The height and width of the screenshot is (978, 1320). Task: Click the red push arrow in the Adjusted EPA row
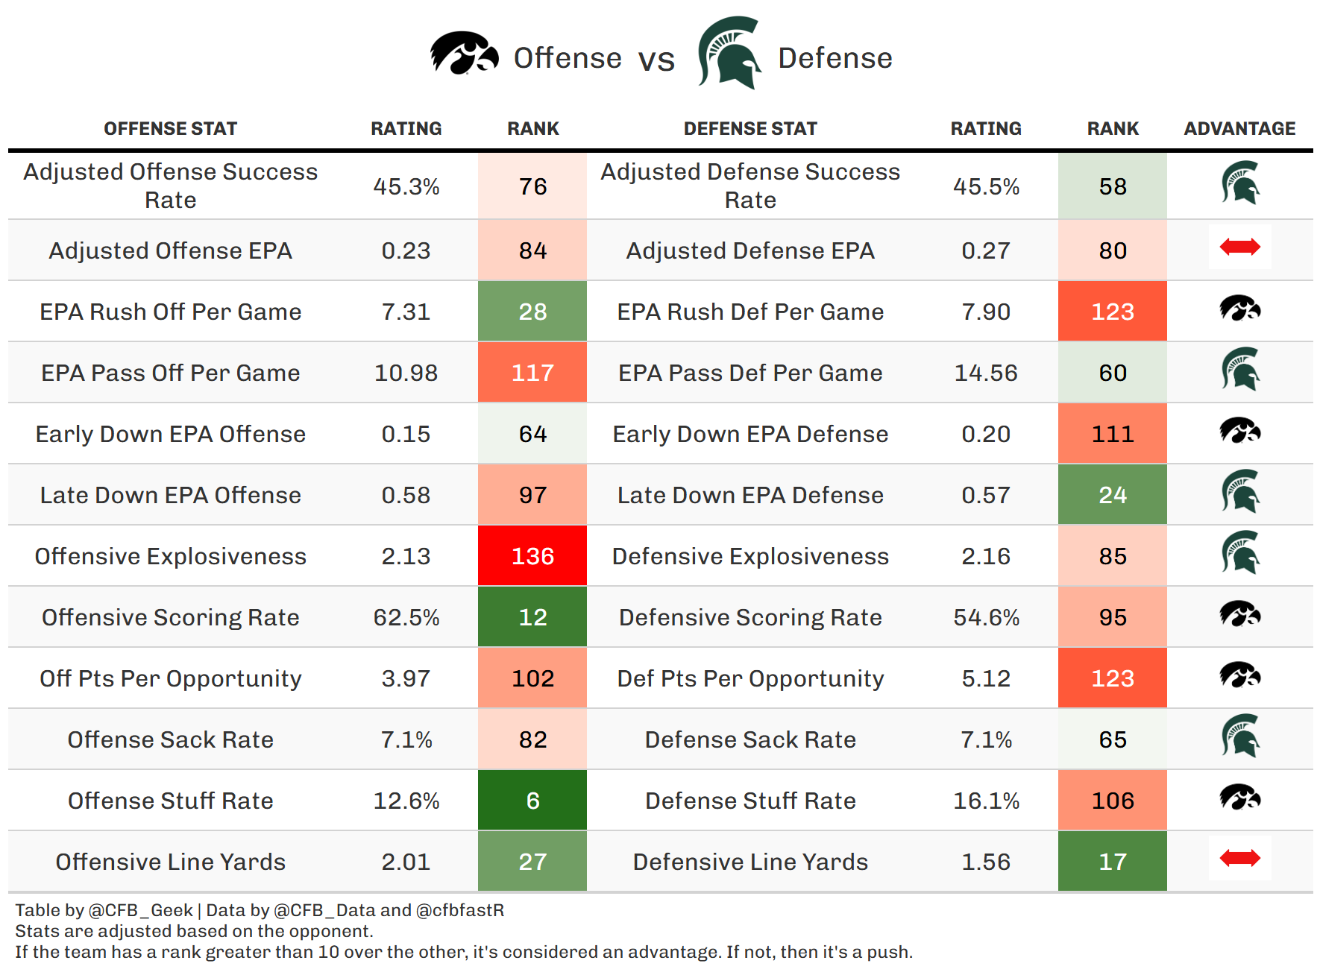[1239, 247]
